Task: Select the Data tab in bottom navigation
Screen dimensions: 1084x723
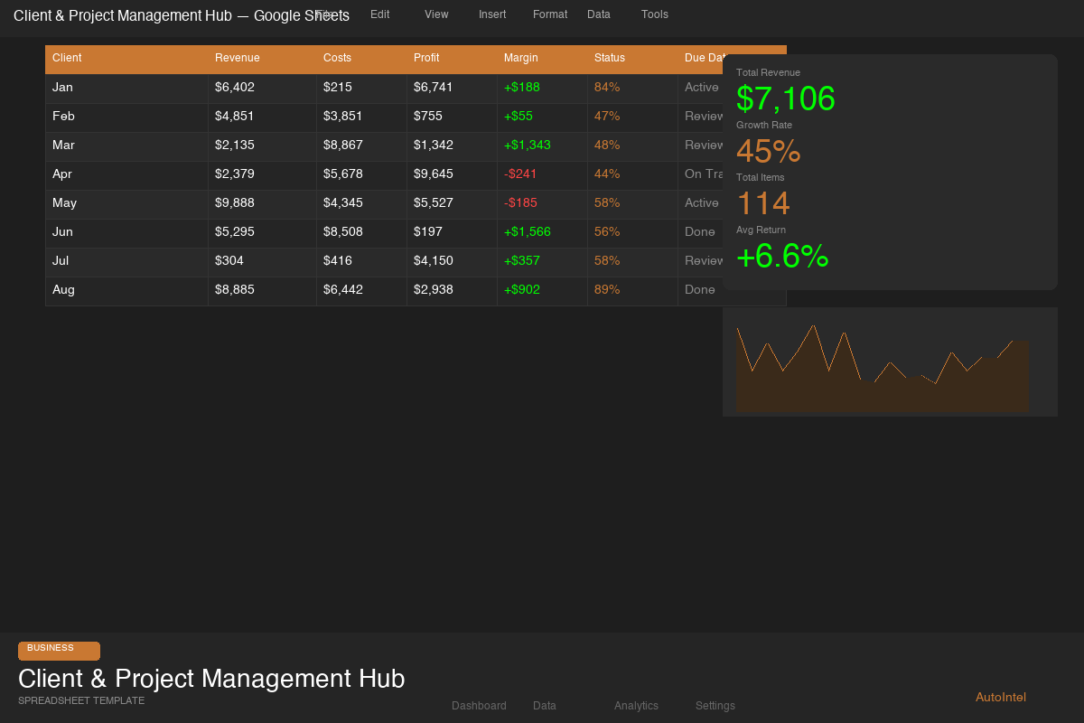Action: tap(545, 706)
